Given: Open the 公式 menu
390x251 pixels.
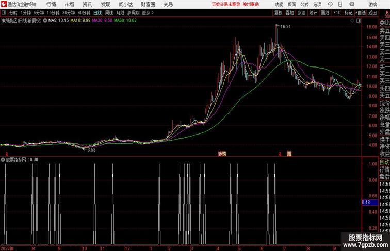Looking at the screenshot, I should tap(304, 4).
